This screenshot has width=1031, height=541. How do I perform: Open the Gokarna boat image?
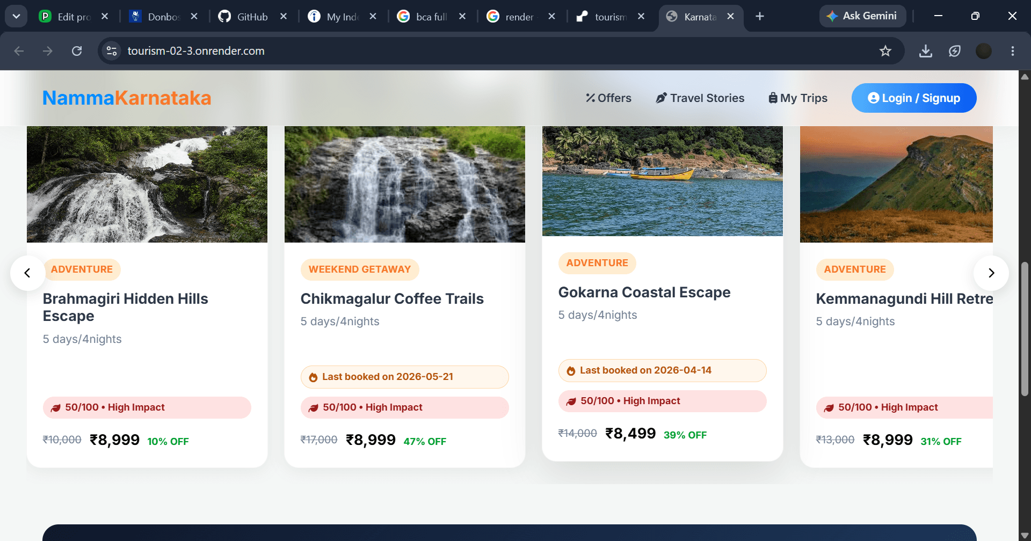663,181
